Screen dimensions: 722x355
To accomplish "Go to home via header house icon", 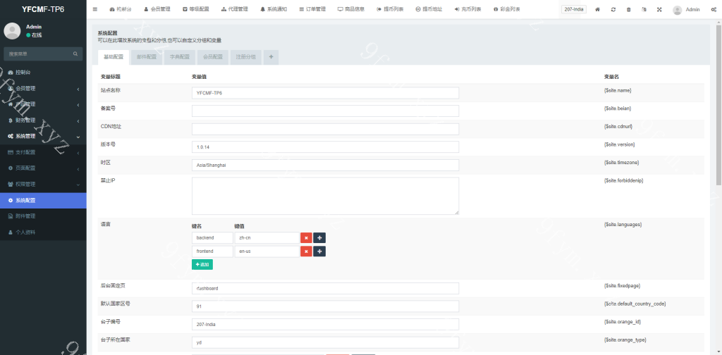I will point(598,9).
